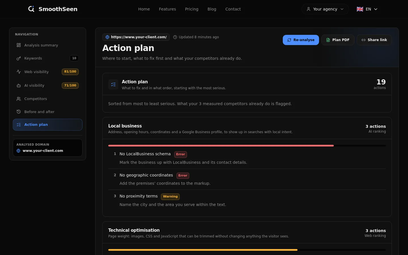Open the https://www.your-client.com/ link
Viewport: 408px width, 255px height.
tap(136, 37)
